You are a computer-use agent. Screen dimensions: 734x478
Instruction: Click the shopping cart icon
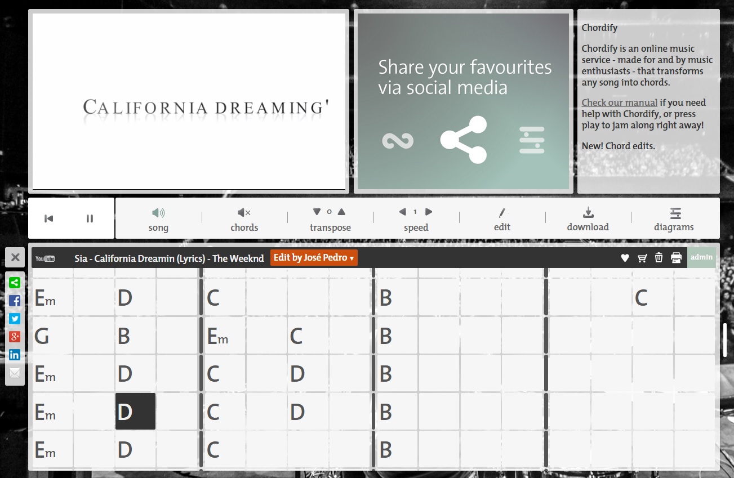pyautogui.click(x=642, y=258)
